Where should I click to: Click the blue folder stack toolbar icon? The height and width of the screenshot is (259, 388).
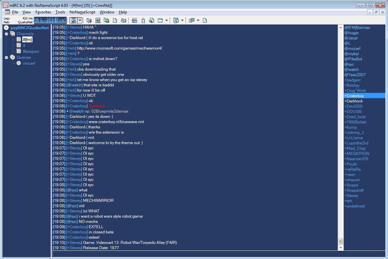pyautogui.click(x=123, y=20)
